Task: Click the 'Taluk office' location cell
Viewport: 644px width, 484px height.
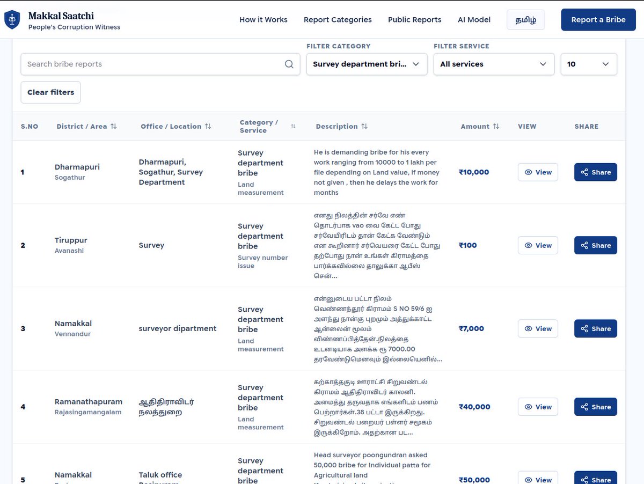Action: click(x=160, y=475)
